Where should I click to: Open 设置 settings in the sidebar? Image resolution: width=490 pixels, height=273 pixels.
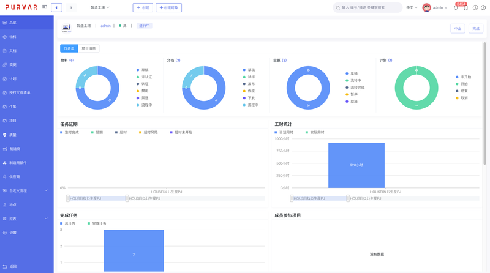point(26,233)
